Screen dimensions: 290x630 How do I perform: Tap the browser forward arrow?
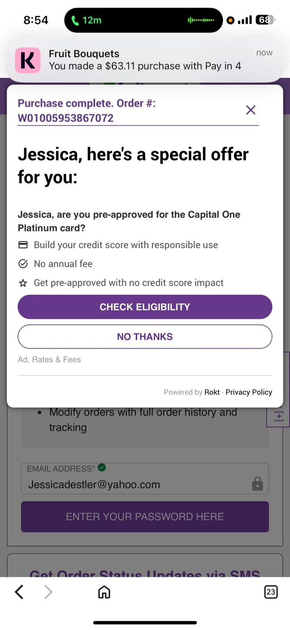[x=48, y=592]
